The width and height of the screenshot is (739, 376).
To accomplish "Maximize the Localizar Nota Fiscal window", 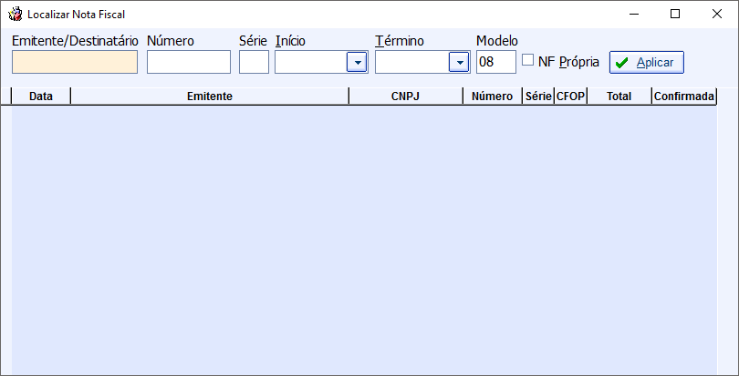I will pos(675,15).
